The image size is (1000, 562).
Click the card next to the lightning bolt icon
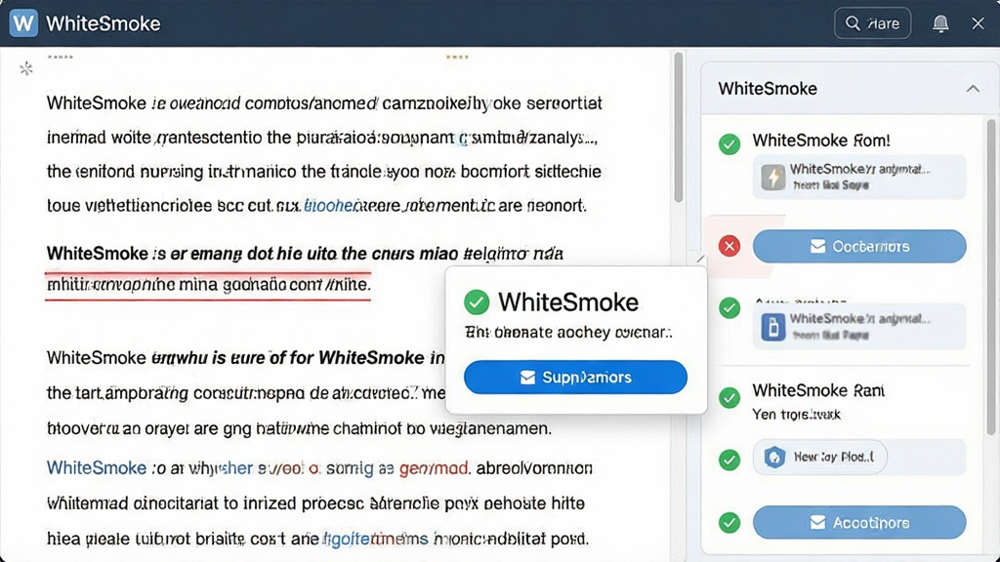click(x=859, y=177)
